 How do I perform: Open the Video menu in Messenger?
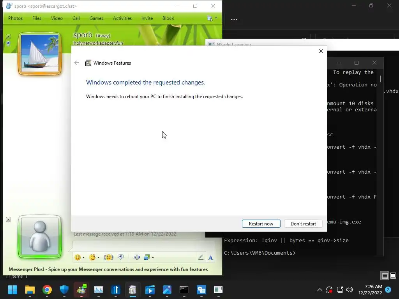(57, 18)
